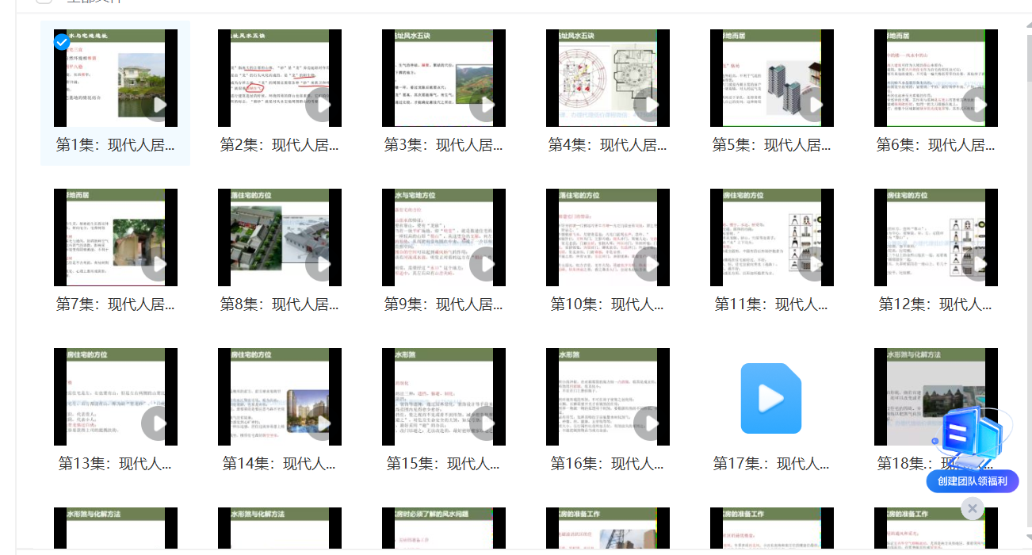Toggle the select-all checkbox above the file grid

point(44,2)
